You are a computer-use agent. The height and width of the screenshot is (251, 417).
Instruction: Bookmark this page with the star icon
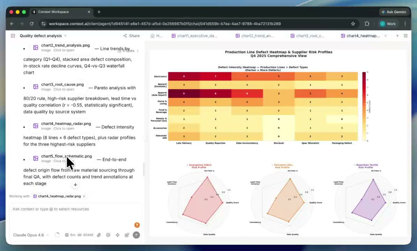coord(353,24)
